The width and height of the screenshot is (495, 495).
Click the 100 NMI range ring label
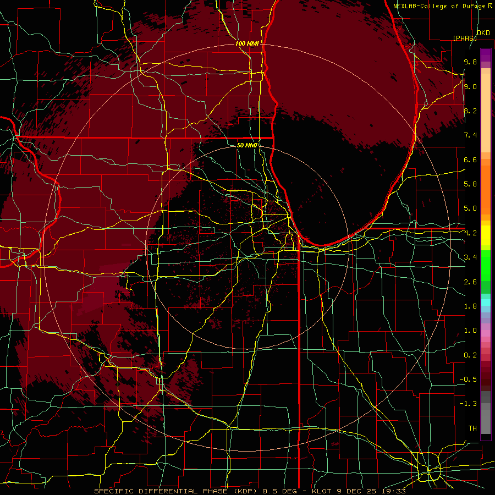247,43
